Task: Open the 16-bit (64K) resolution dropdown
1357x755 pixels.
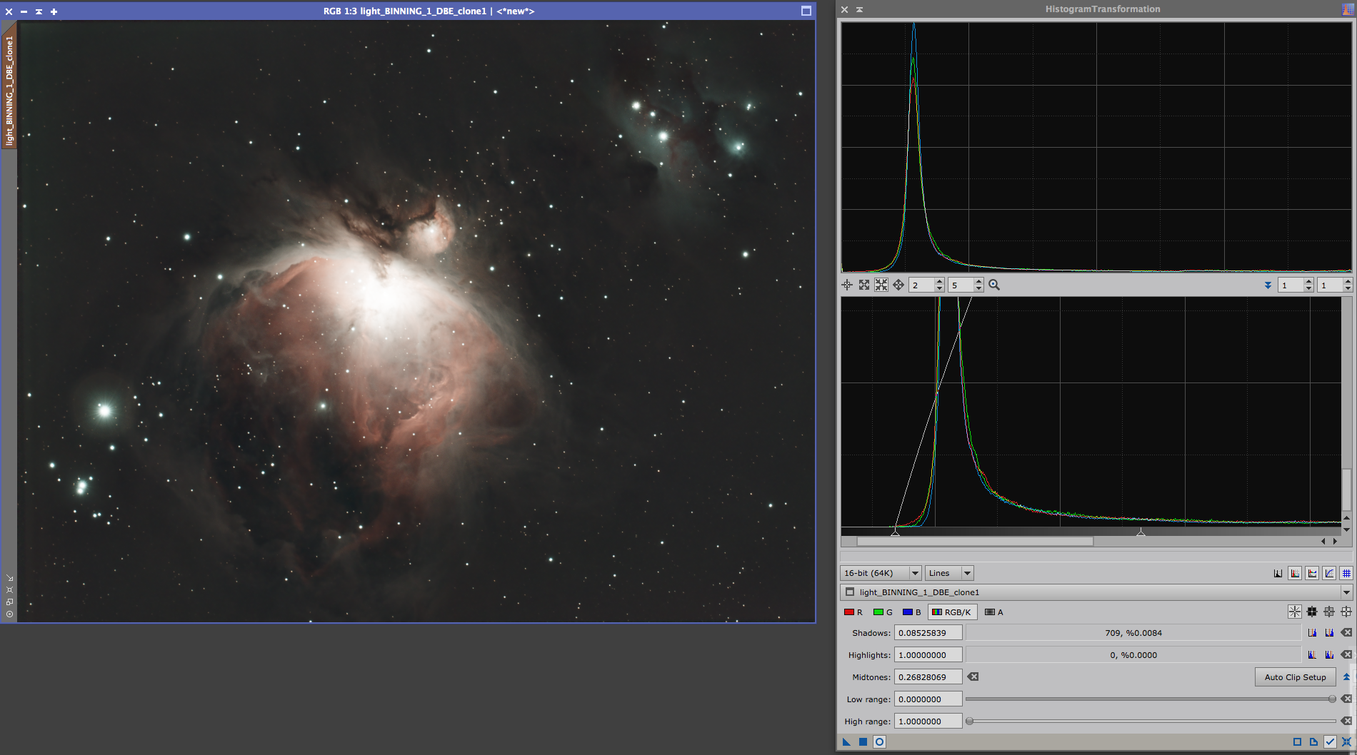Action: click(x=880, y=573)
